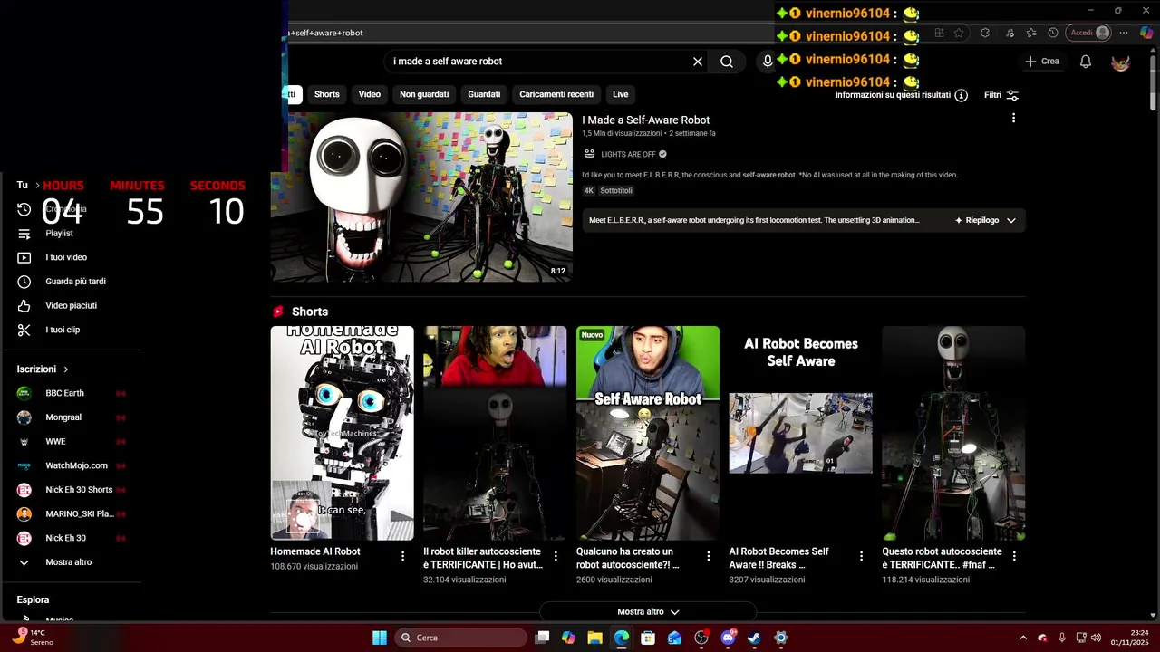Select the Caricamenti recenti filter chip

pyautogui.click(x=556, y=94)
